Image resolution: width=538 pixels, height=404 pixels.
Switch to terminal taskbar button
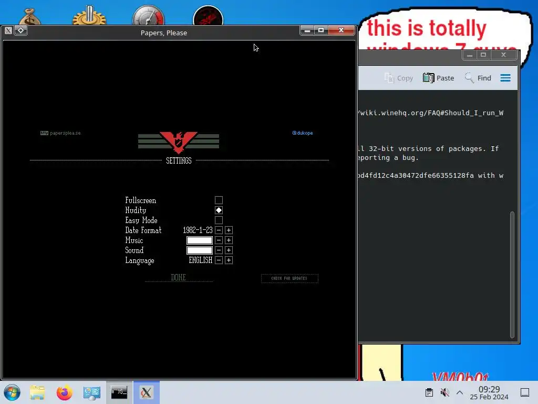click(119, 392)
